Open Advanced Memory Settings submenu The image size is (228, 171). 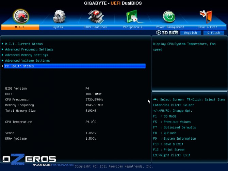[x=27, y=55]
